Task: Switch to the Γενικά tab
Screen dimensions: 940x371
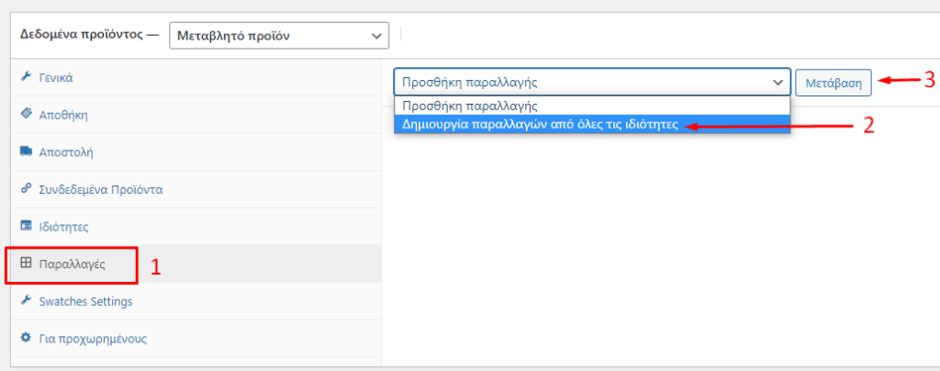Action: click(56, 78)
